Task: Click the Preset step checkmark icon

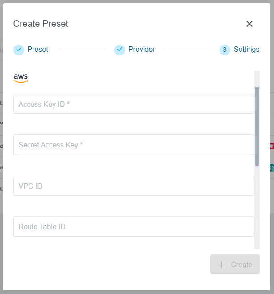Action: pyautogui.click(x=19, y=50)
